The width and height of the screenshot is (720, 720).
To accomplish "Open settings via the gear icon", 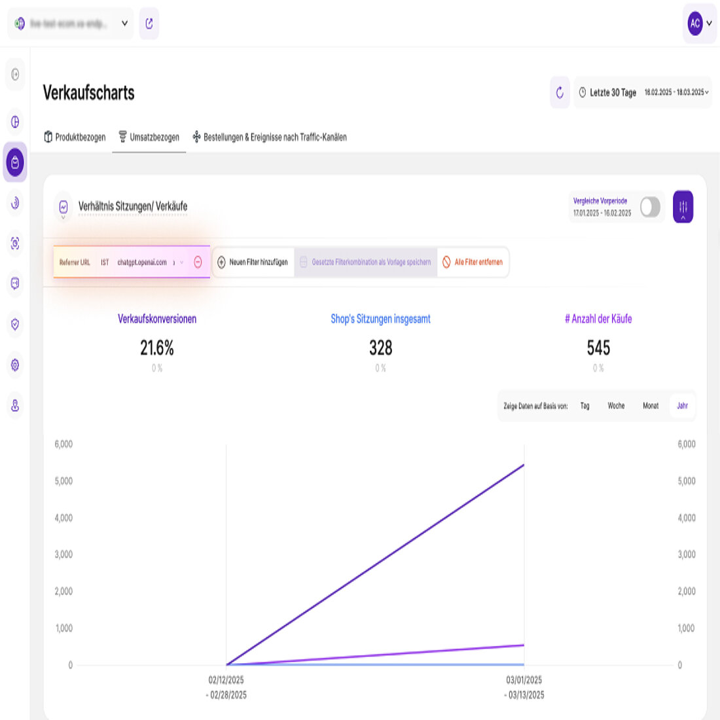I will coord(14,365).
